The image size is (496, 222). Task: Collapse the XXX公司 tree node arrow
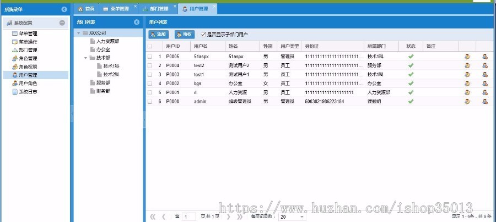pos(78,33)
